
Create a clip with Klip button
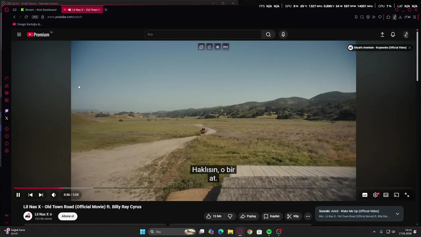click(x=293, y=216)
